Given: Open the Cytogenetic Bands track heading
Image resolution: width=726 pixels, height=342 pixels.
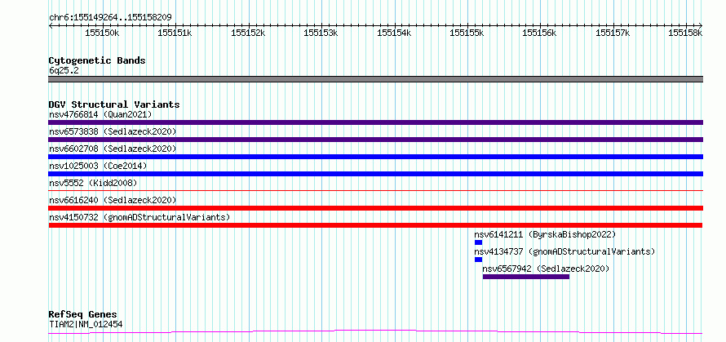Looking at the screenshot, I should coord(97,60).
